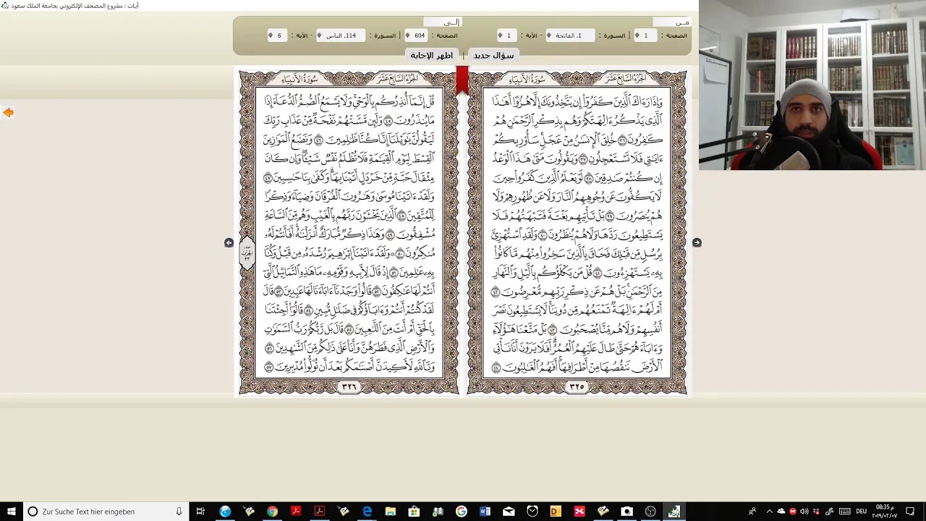Go to next page using the right-side arrow
This screenshot has width=926, height=521.
[697, 242]
